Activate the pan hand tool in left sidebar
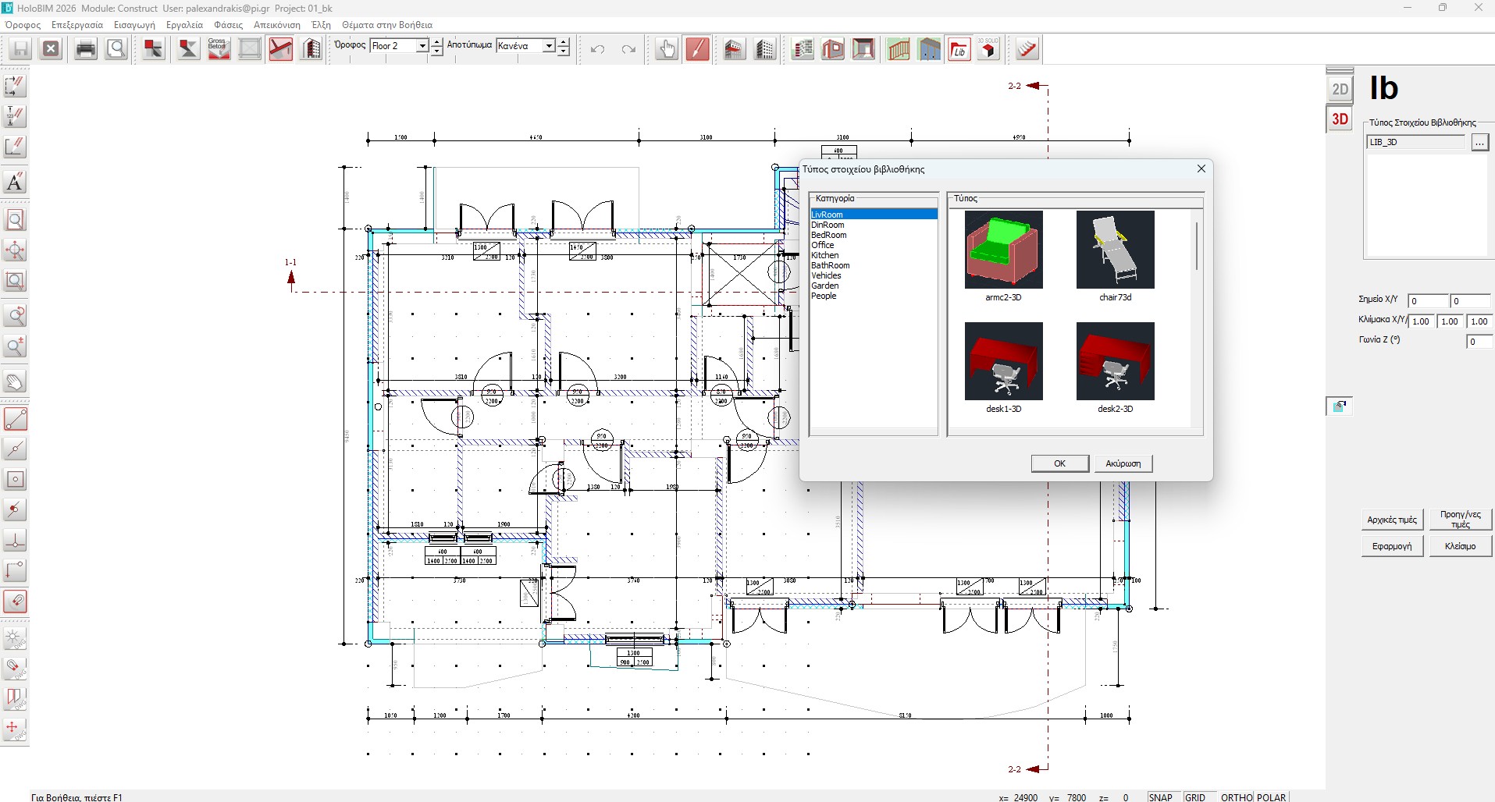Image resolution: width=1495 pixels, height=802 pixels. [15, 382]
